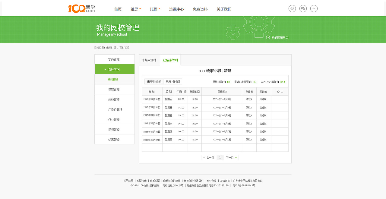Click the 备注 column header
Viewport: 386px width, 199px height.
click(x=280, y=92)
